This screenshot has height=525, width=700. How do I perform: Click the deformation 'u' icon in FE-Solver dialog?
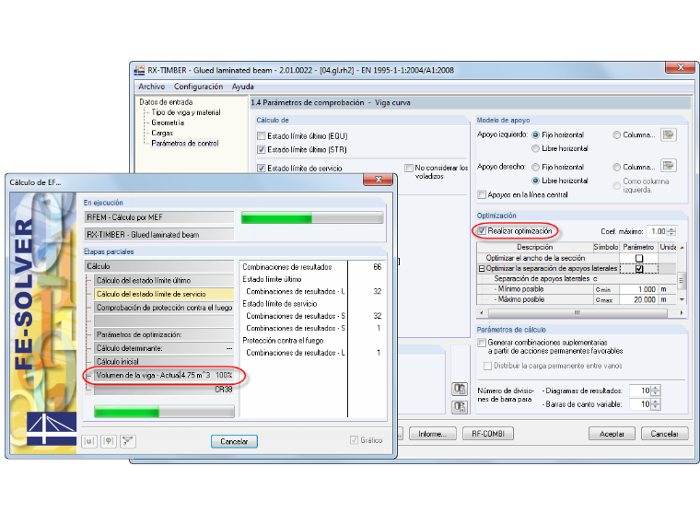pyautogui.click(x=89, y=441)
